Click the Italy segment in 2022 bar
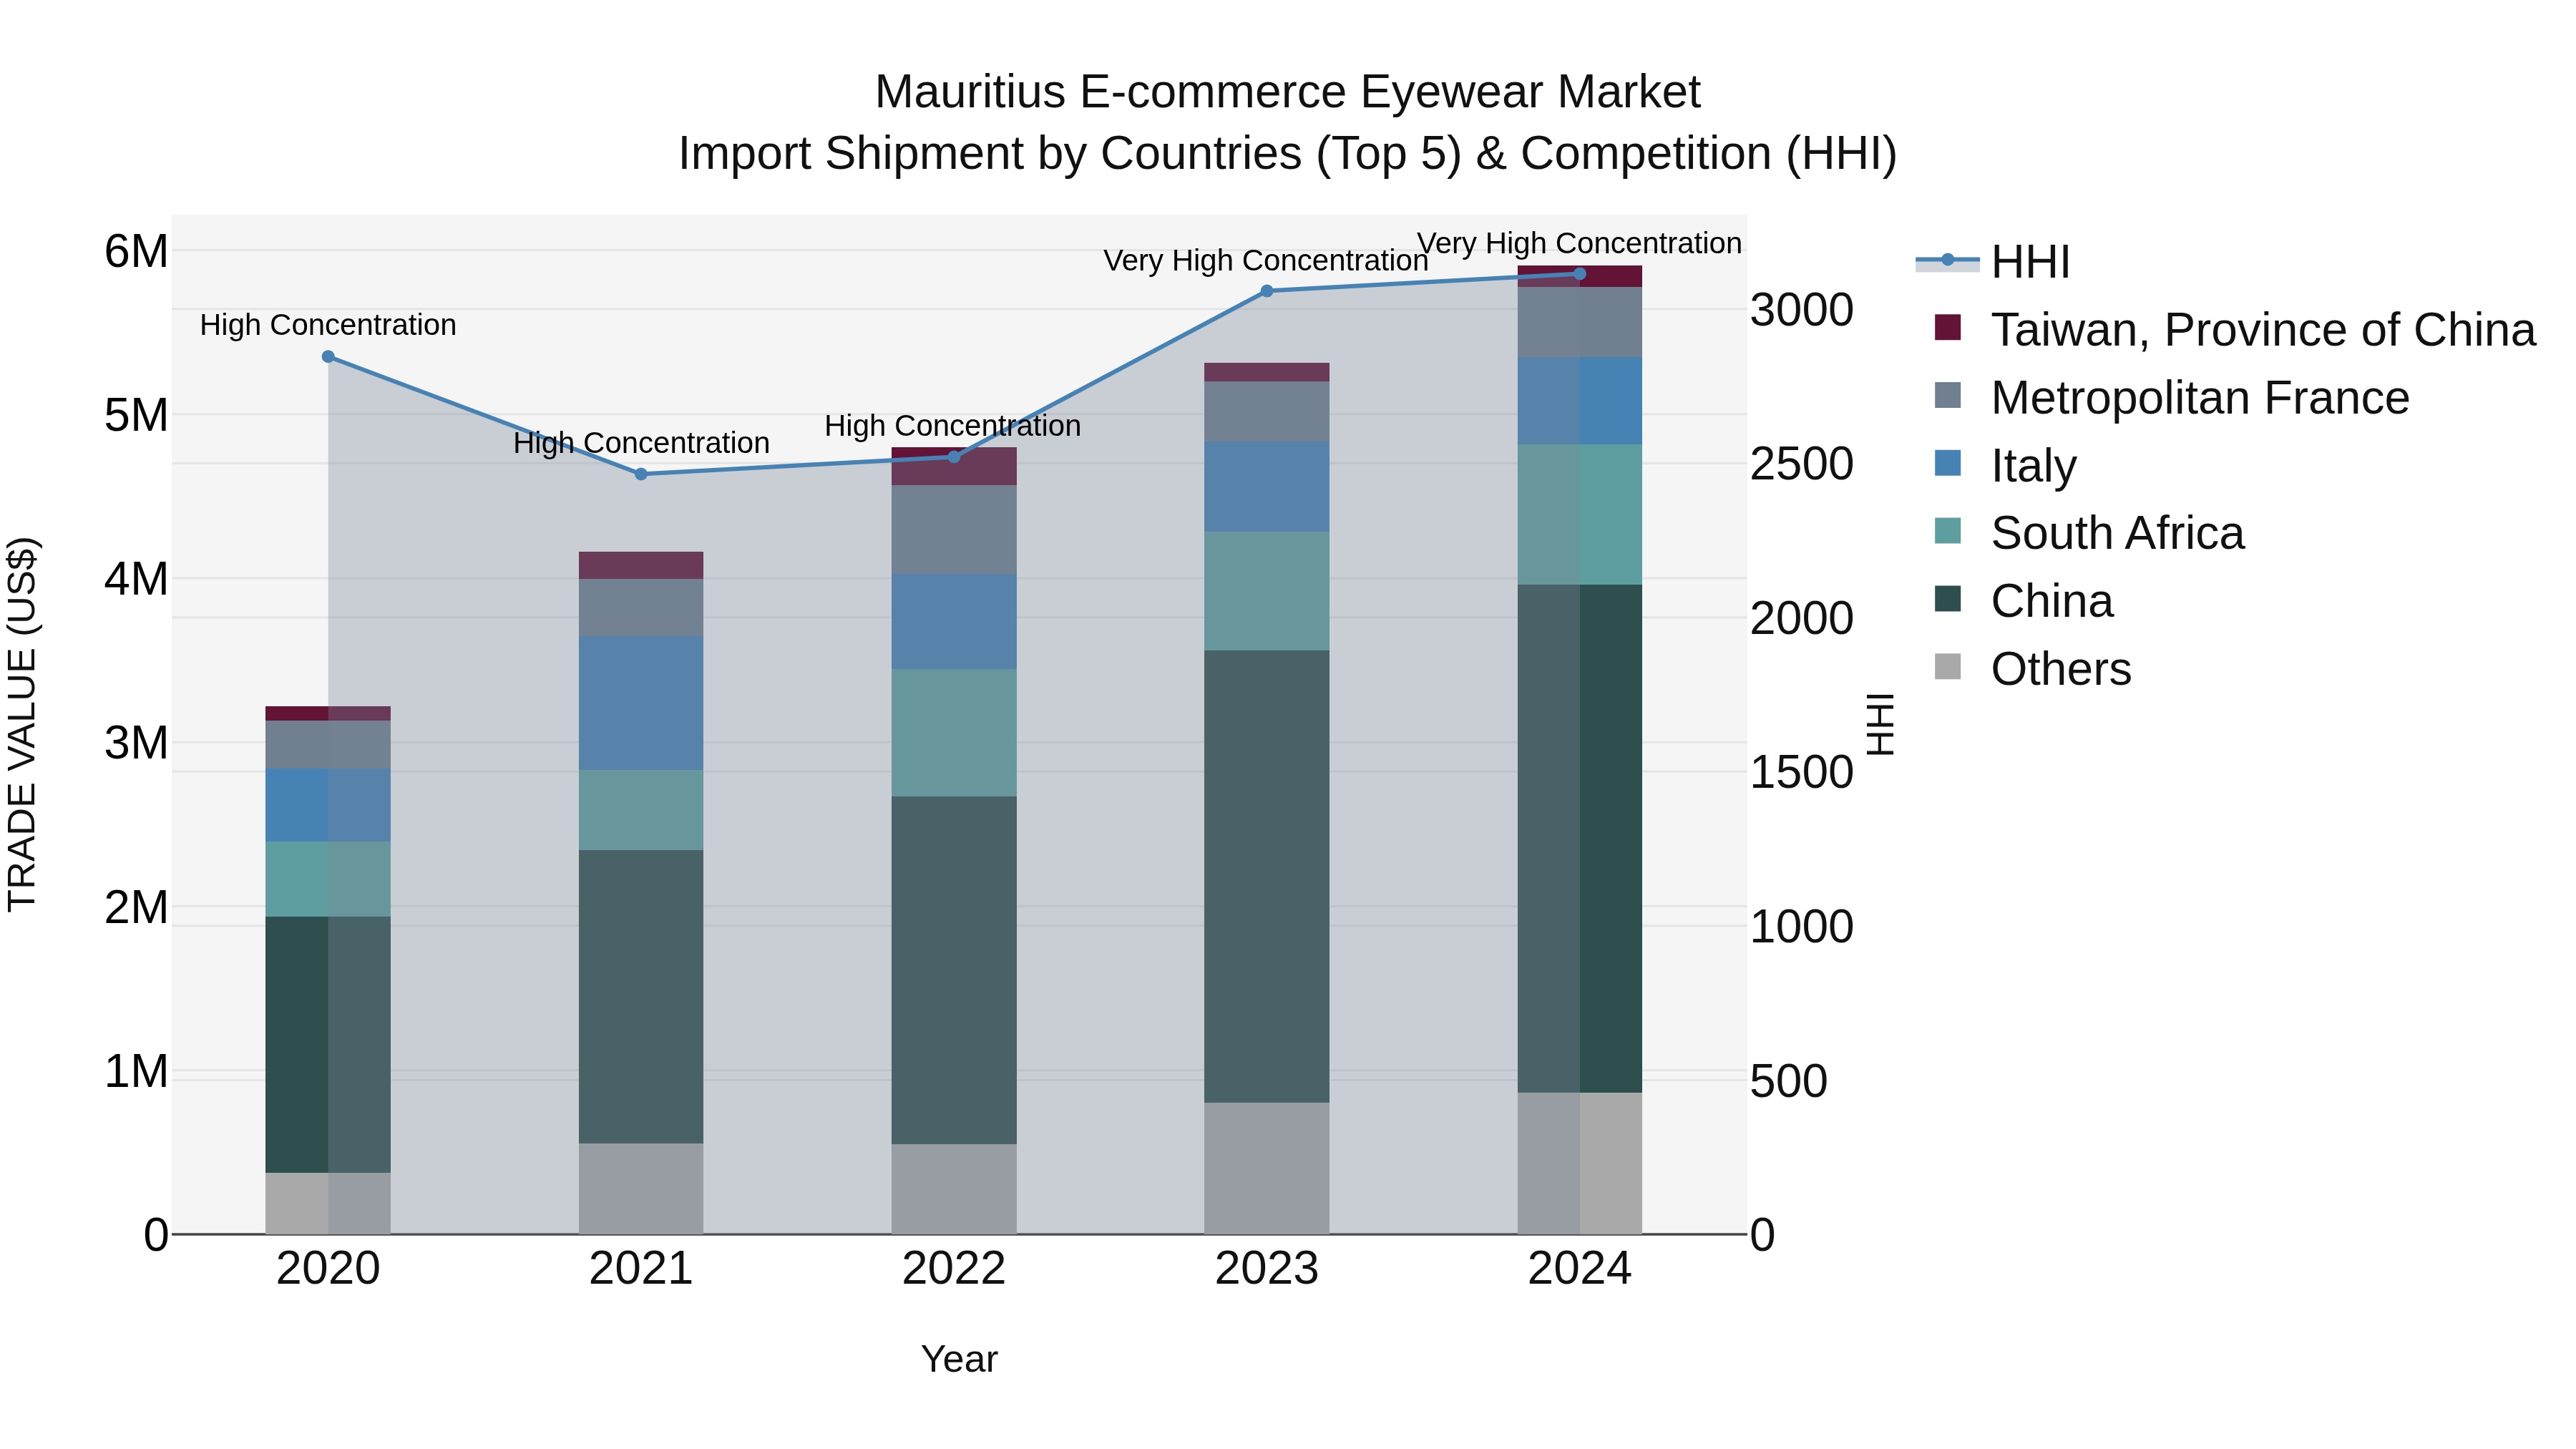The height and width of the screenshot is (1449, 2576). click(954, 621)
